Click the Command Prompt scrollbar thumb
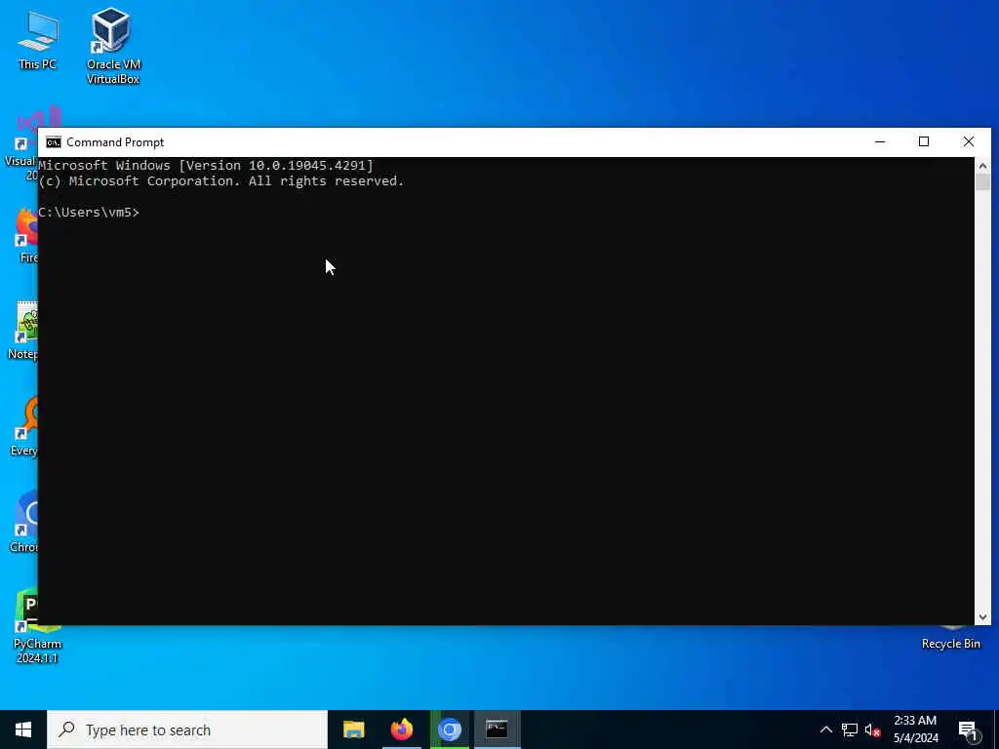This screenshot has height=749, width=999. [x=982, y=182]
